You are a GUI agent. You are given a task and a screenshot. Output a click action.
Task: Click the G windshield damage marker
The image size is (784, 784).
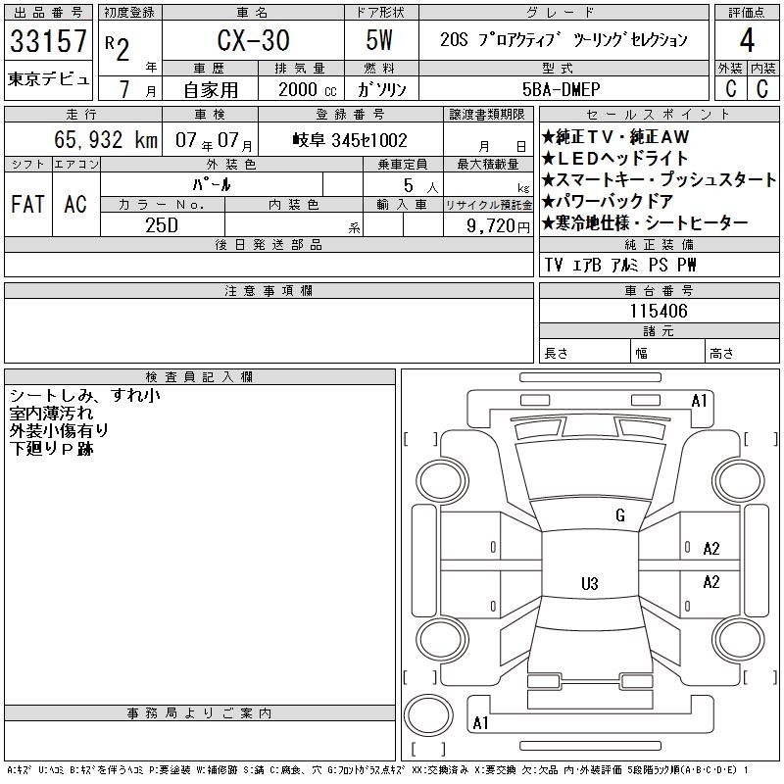click(619, 515)
